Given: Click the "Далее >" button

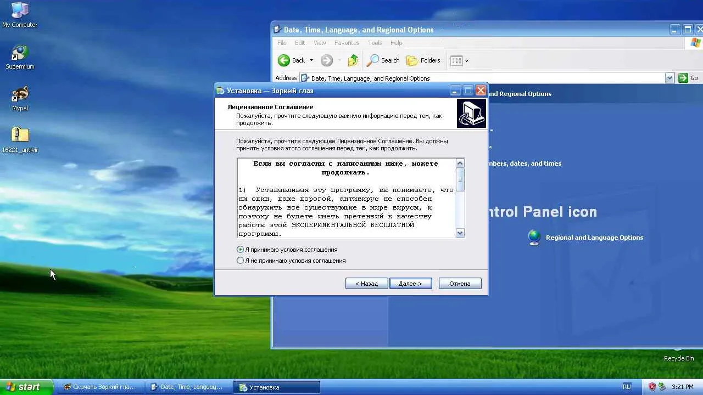Looking at the screenshot, I should tap(410, 284).
